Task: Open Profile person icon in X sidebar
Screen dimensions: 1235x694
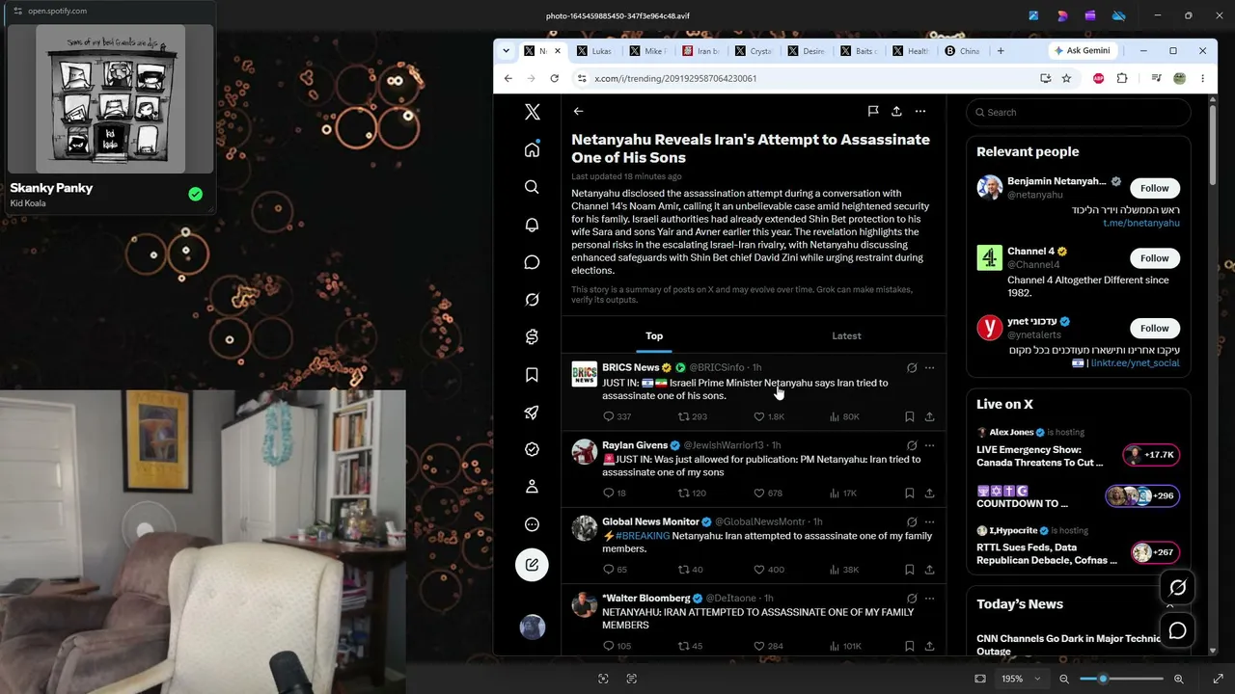Action: pos(532,487)
